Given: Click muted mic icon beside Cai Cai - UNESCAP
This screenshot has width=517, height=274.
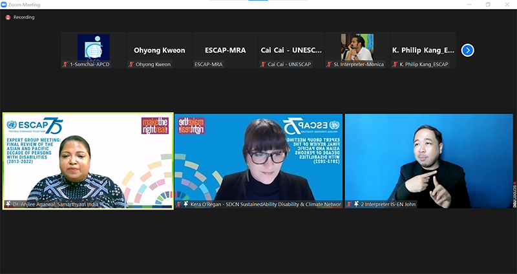Looking at the screenshot, I should tap(263, 64).
